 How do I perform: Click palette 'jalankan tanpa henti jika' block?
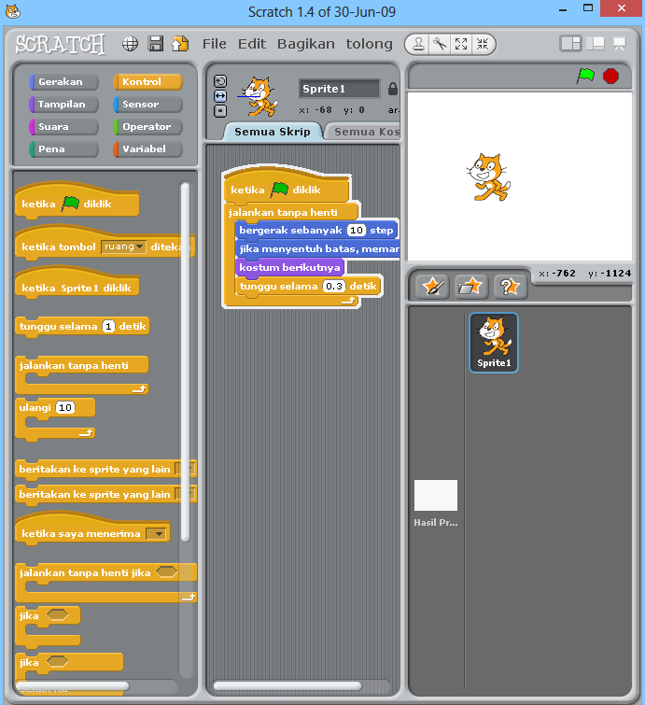(x=105, y=583)
